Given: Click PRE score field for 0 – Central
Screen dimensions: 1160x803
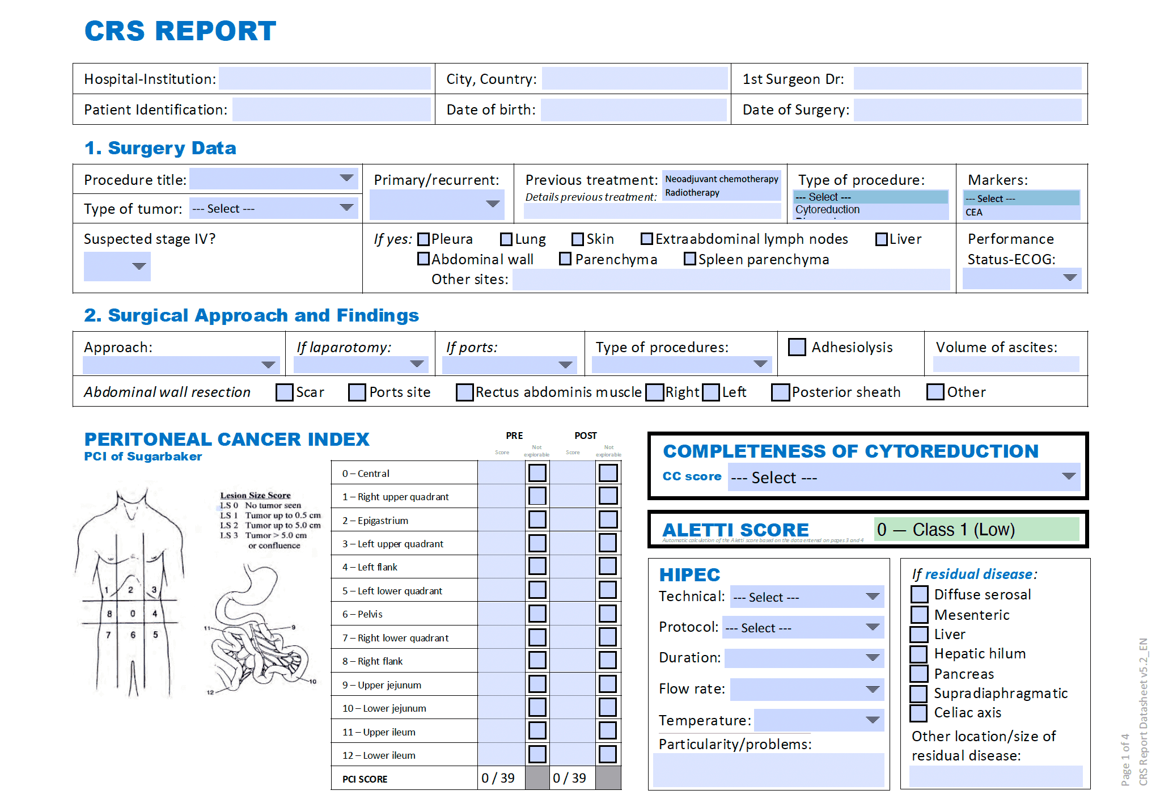Looking at the screenshot, I should pyautogui.click(x=502, y=473).
